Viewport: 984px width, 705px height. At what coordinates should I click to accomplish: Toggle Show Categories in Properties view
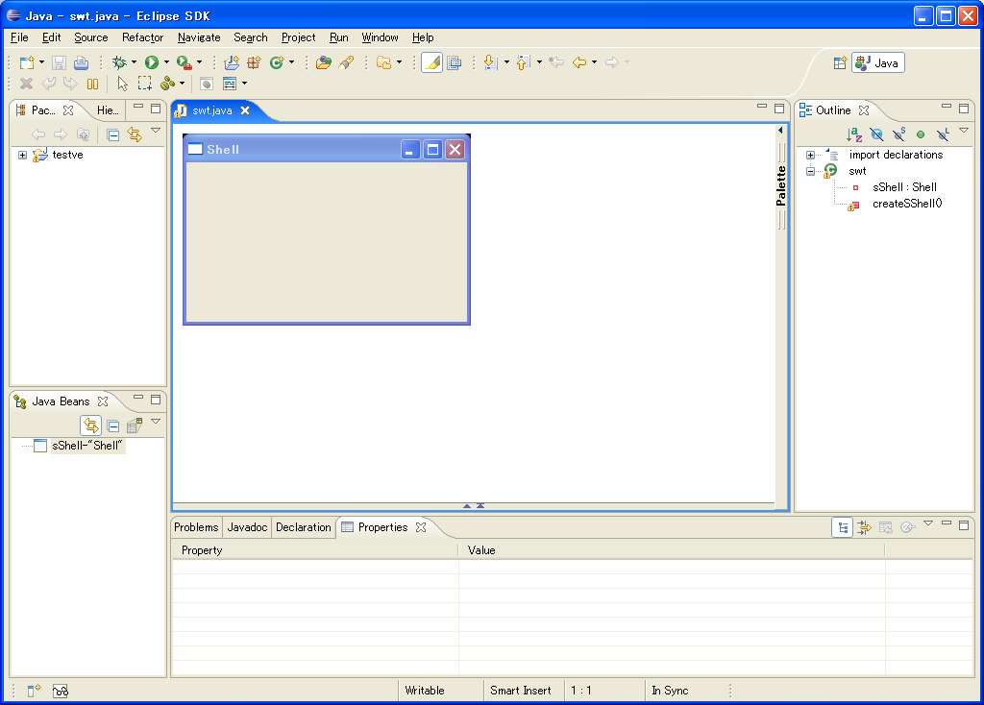click(x=842, y=527)
